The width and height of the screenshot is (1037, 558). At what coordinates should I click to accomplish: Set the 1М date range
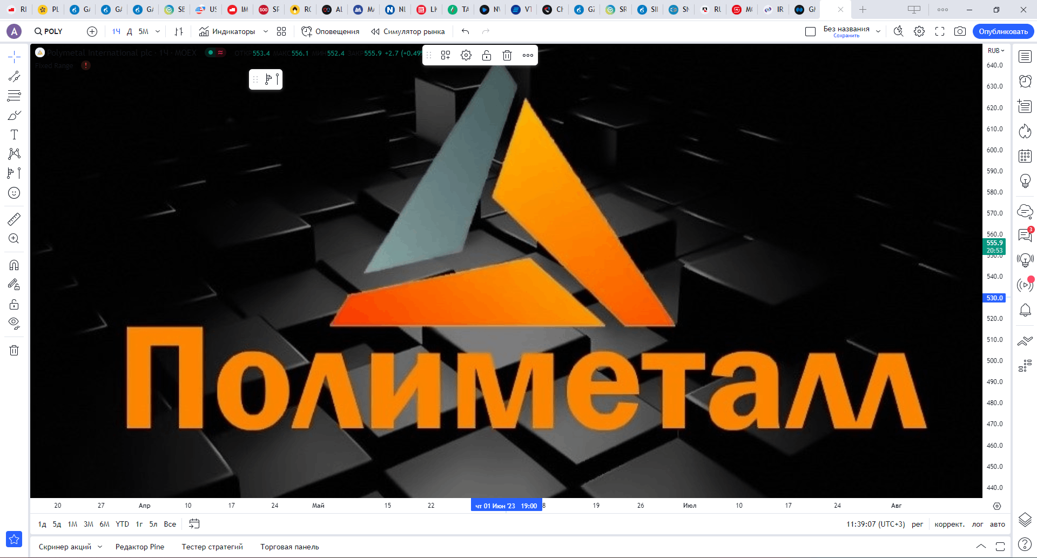[72, 524]
